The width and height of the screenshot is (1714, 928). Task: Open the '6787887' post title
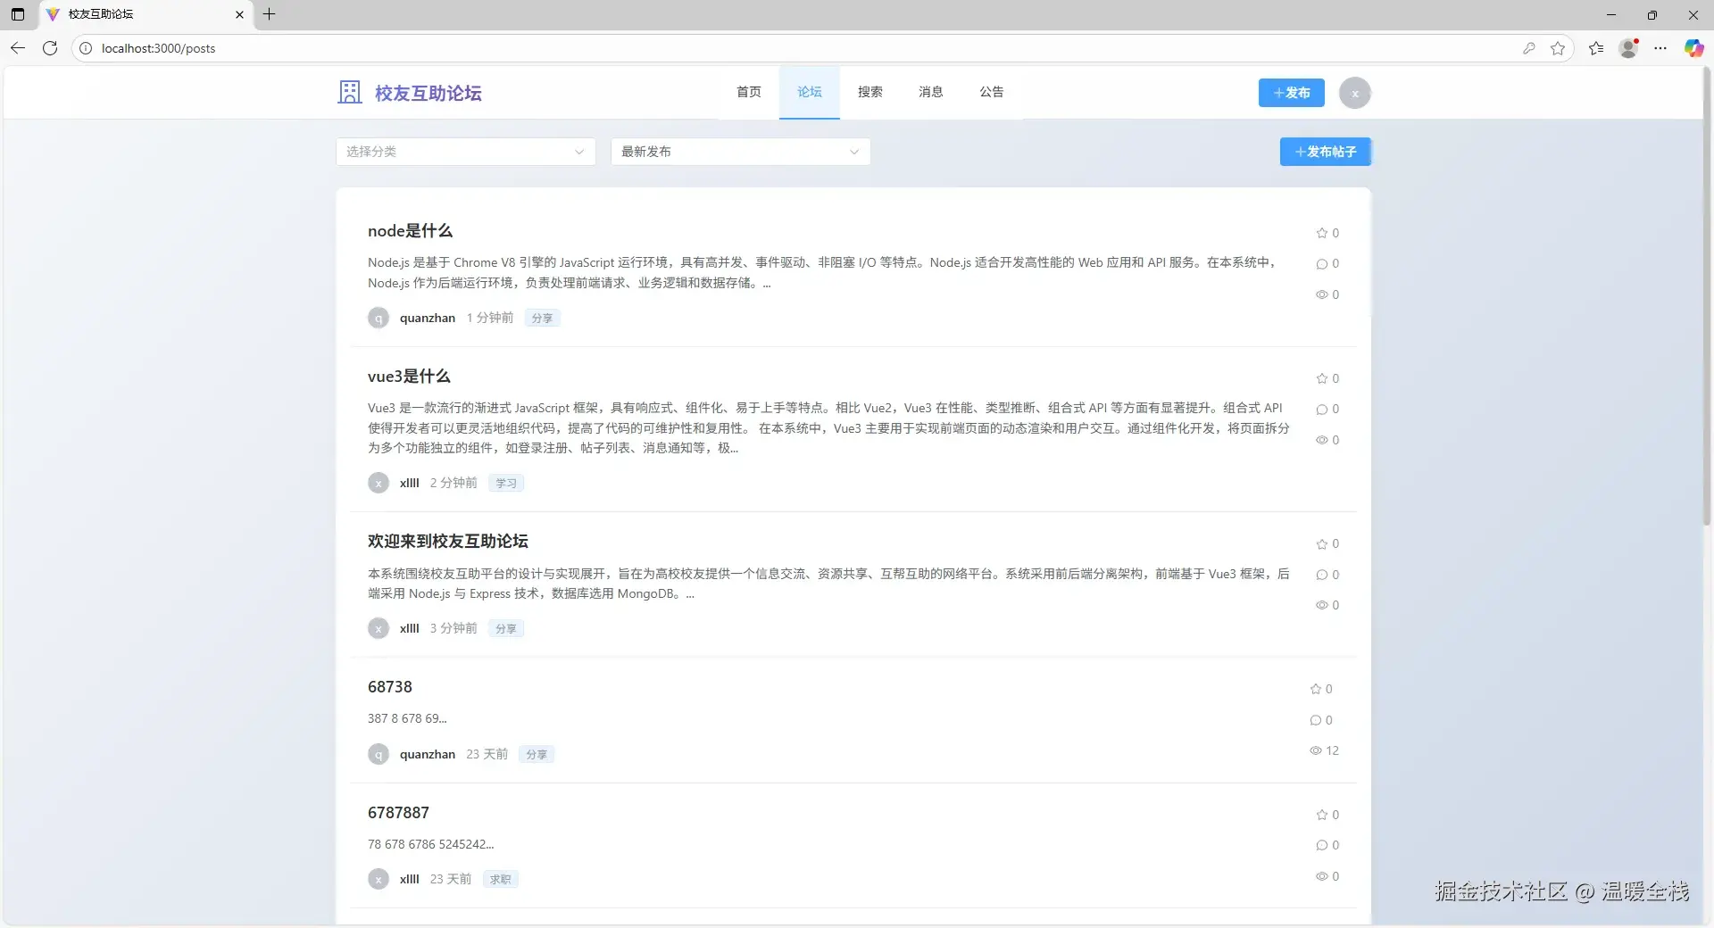[398, 813]
